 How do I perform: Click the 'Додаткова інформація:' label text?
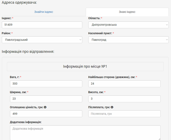pos(26,122)
